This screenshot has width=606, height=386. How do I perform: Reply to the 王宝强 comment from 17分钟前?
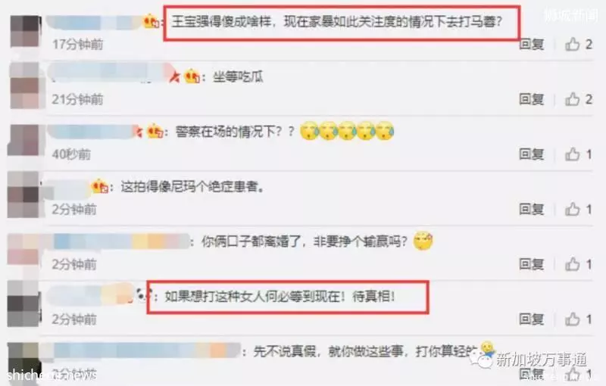pyautogui.click(x=532, y=45)
